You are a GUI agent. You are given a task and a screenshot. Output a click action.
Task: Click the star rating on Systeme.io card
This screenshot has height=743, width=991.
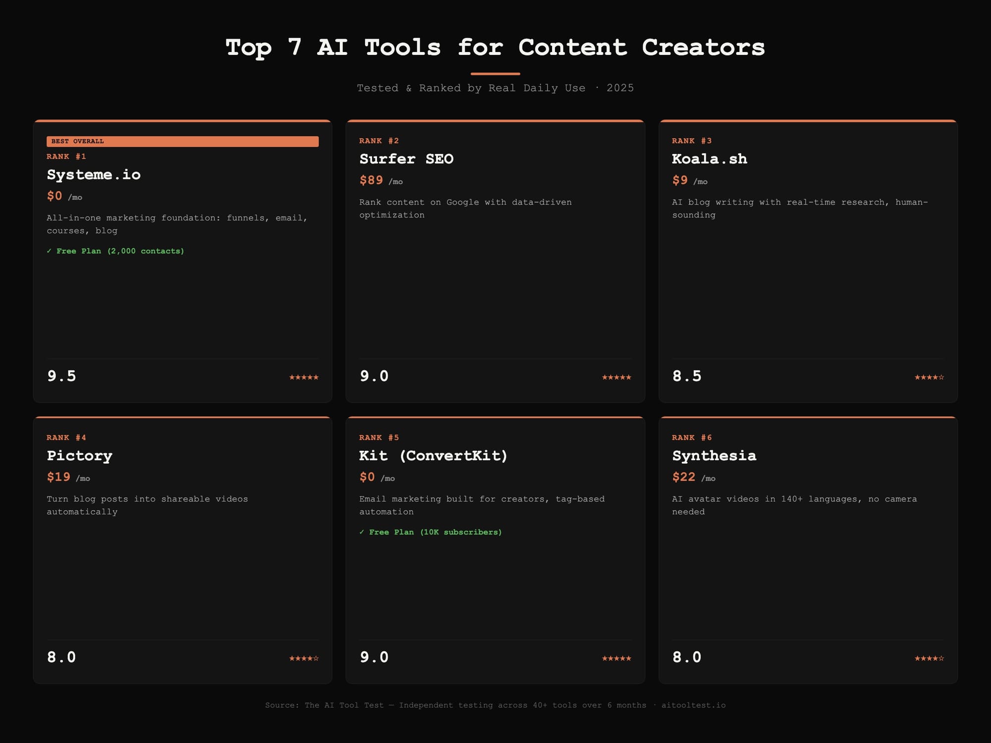click(x=304, y=377)
